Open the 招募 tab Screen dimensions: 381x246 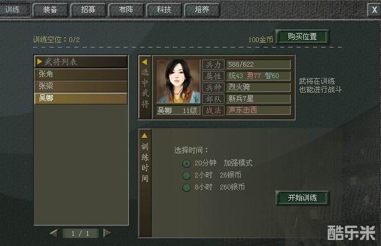coord(88,10)
